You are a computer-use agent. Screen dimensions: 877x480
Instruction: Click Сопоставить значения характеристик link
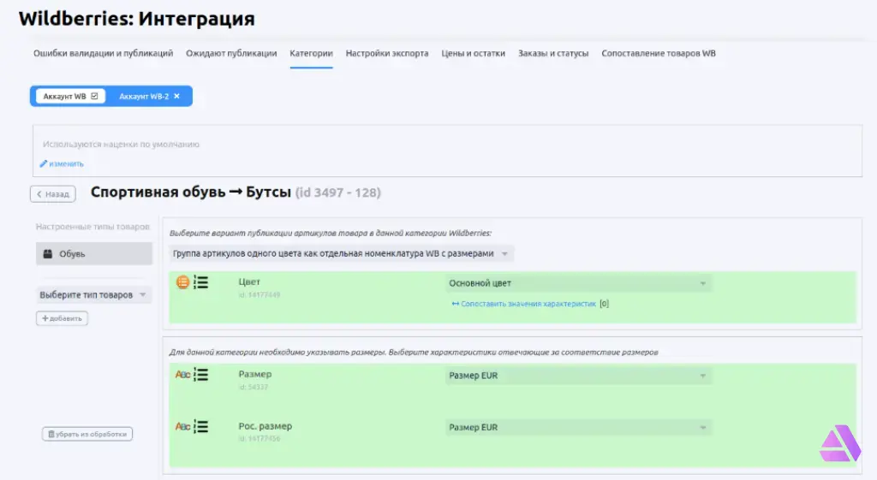click(x=528, y=304)
